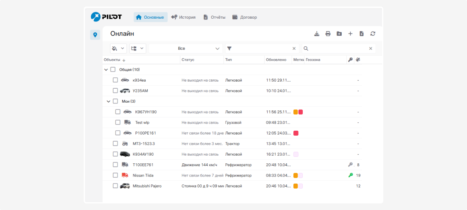Collapse the Общая (10) group
The height and width of the screenshot is (210, 467).
pyautogui.click(x=106, y=70)
